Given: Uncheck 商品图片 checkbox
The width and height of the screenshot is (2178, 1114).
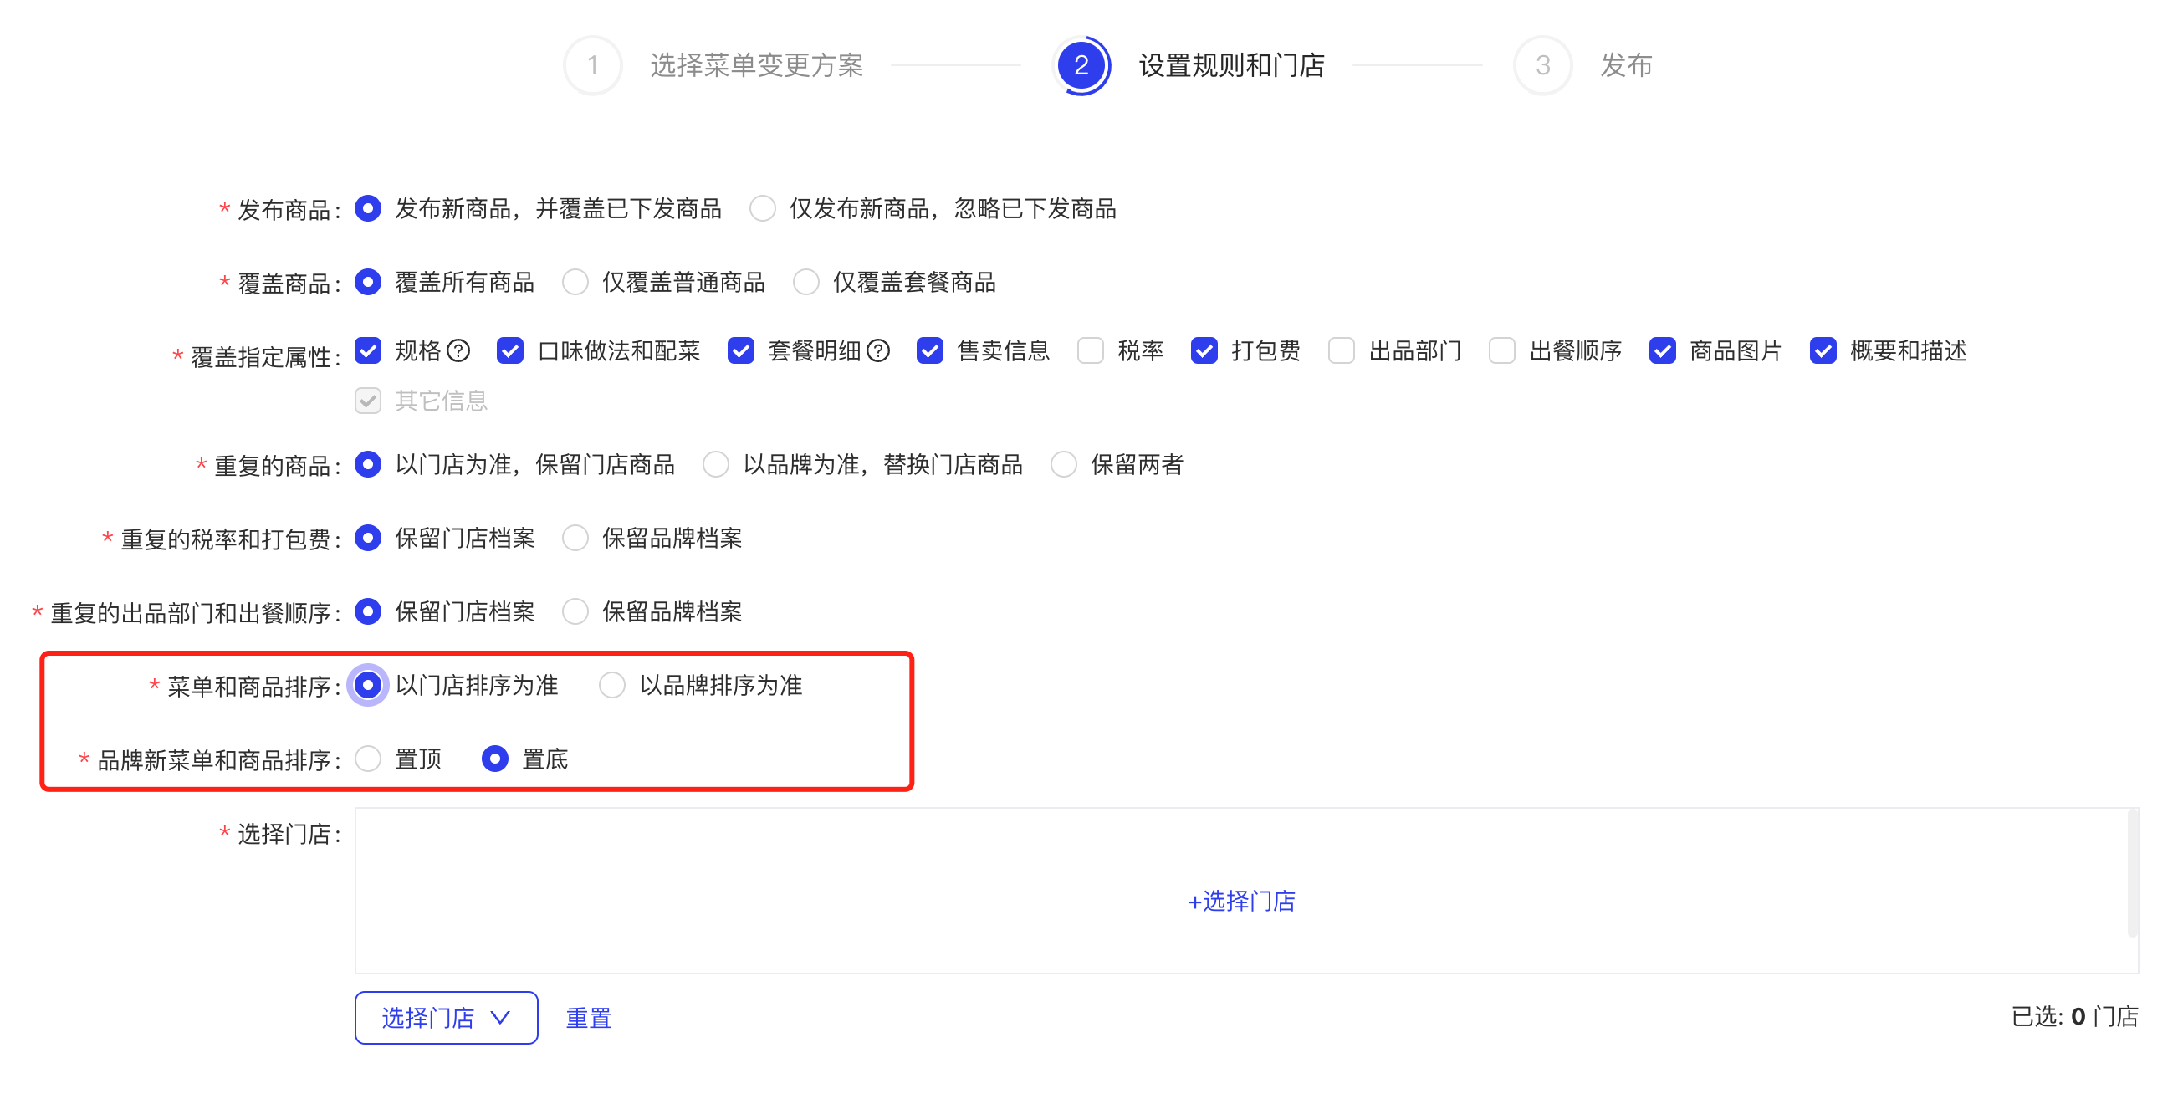Looking at the screenshot, I should click(x=1662, y=350).
